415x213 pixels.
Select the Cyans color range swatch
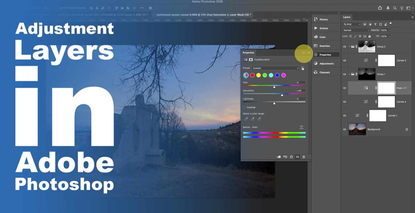click(x=271, y=75)
